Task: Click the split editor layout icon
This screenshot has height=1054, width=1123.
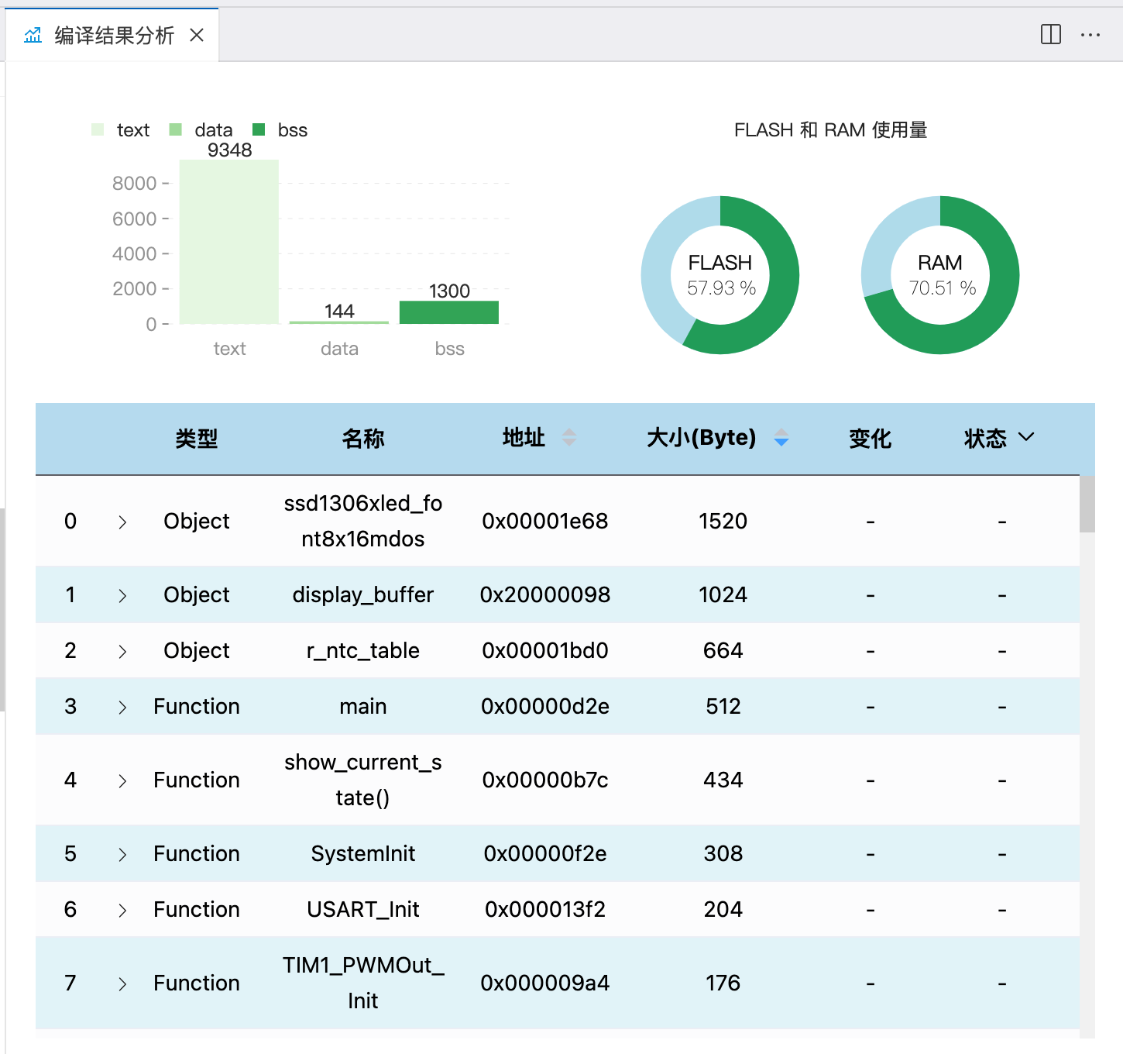Action: tap(1050, 34)
